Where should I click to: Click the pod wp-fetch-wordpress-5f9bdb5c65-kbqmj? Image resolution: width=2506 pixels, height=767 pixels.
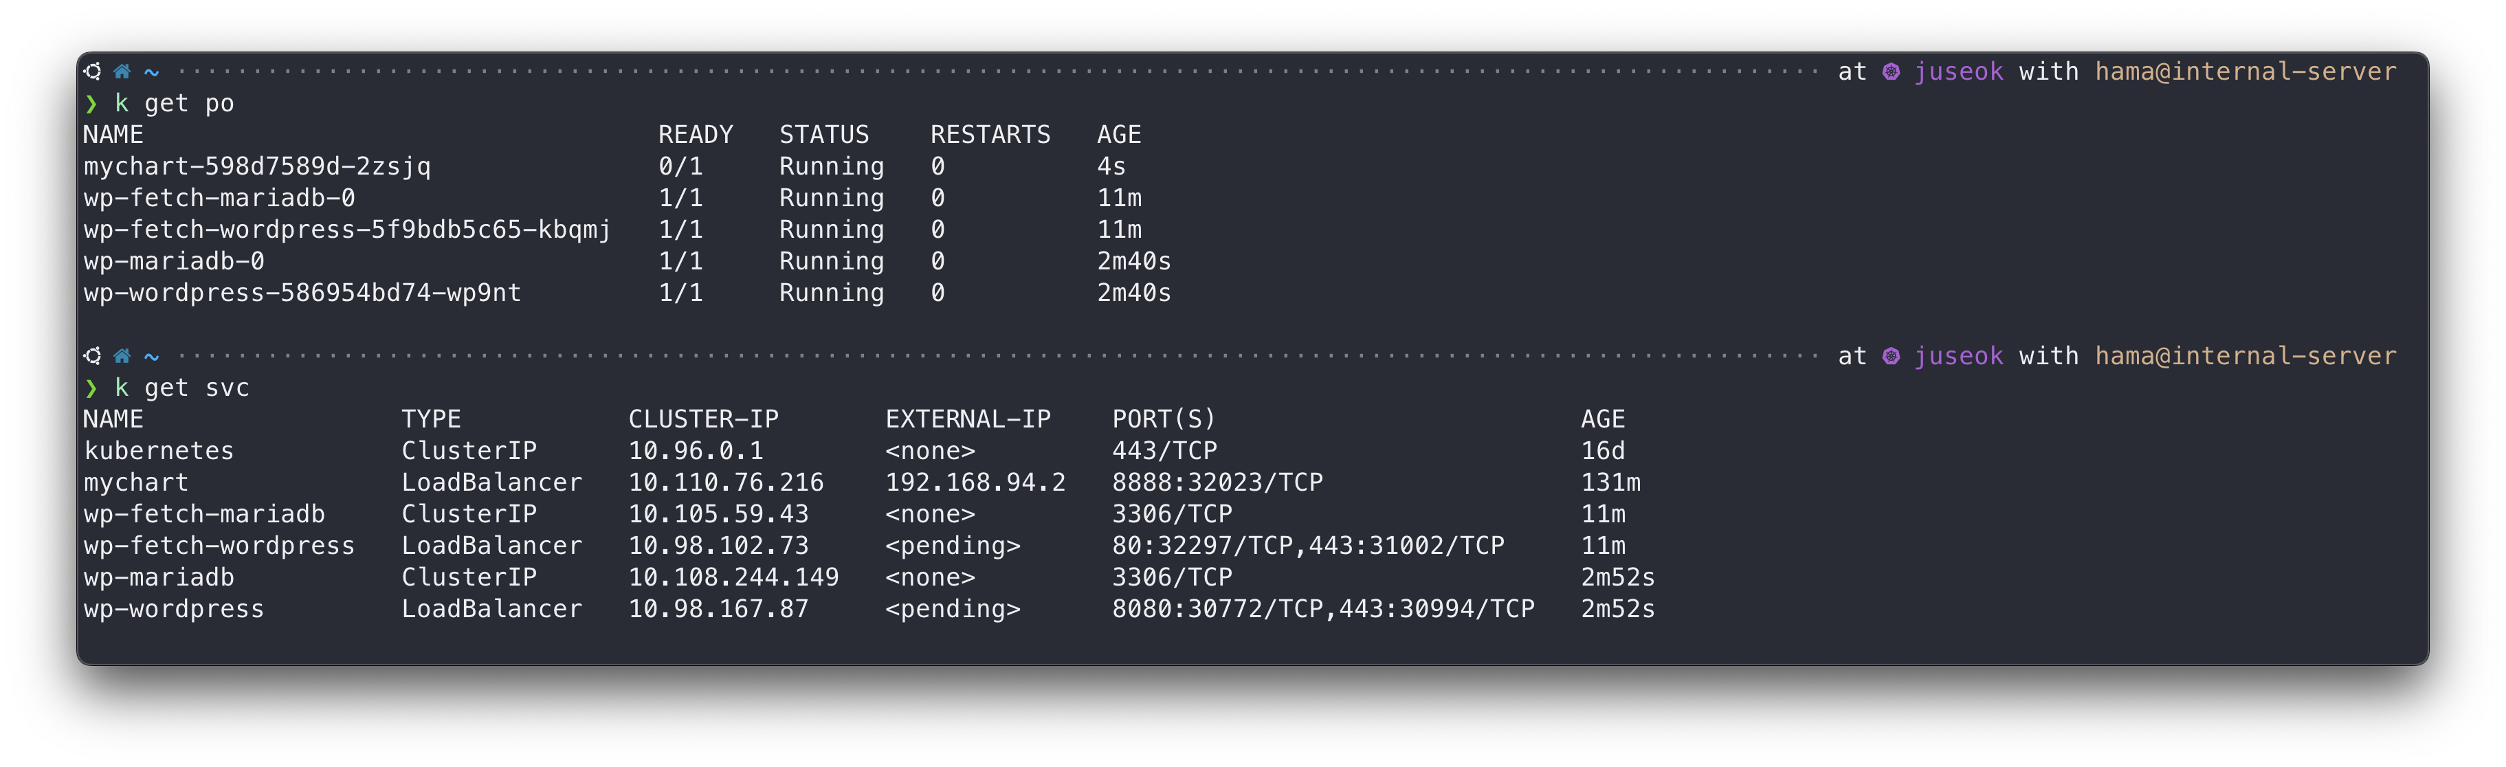(346, 230)
